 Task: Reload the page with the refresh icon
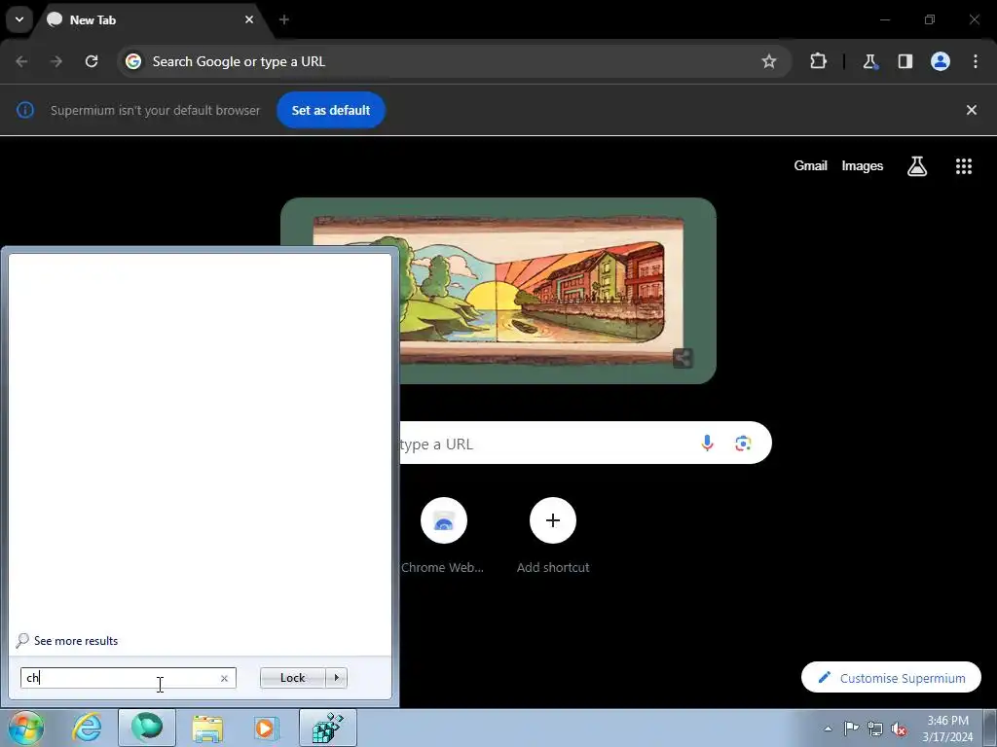(x=92, y=61)
